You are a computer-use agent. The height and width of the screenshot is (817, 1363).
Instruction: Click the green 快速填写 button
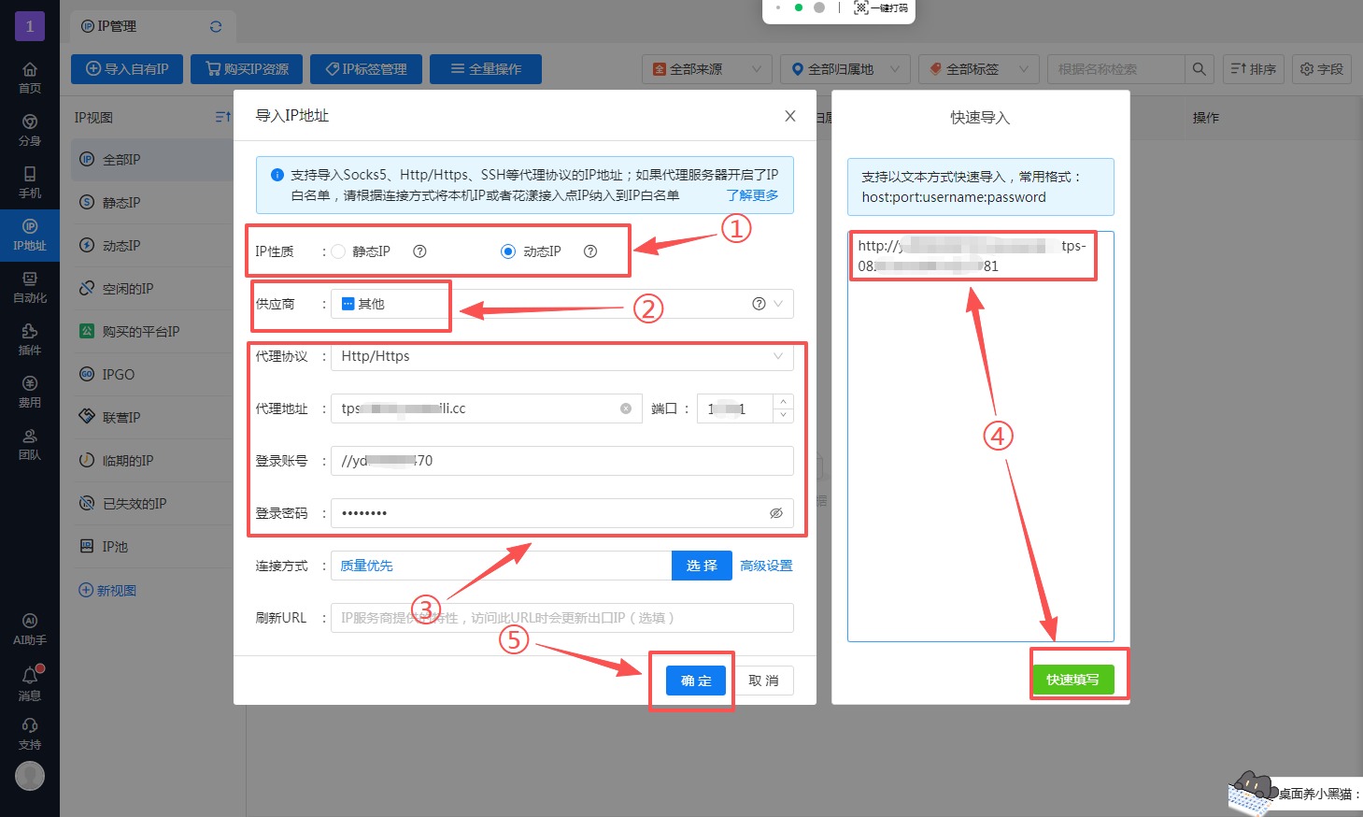click(1072, 679)
